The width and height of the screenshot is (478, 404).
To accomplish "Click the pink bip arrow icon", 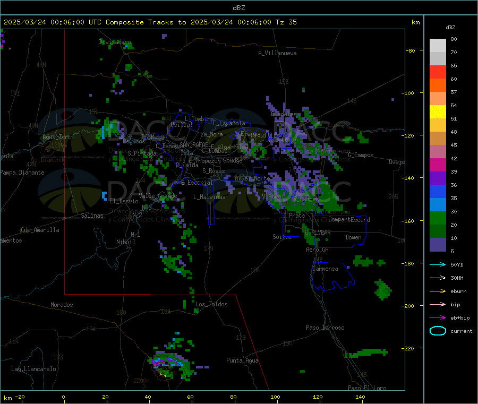I will (x=438, y=304).
